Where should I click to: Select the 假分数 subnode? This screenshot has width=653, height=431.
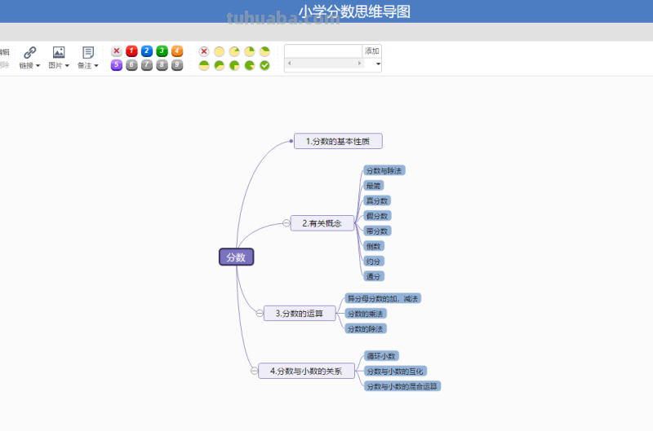pos(377,216)
